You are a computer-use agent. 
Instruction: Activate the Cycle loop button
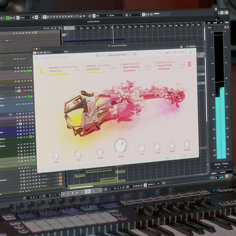(82, 192)
